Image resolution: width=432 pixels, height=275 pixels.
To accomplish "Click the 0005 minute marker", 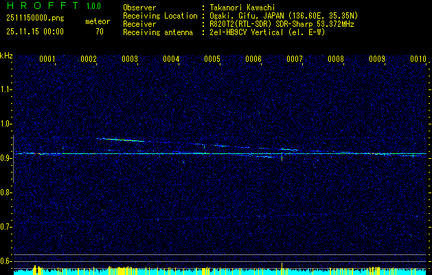I will coord(212,60).
